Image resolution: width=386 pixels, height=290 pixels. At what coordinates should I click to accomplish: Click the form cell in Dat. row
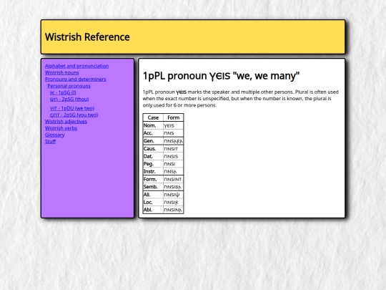(173, 156)
